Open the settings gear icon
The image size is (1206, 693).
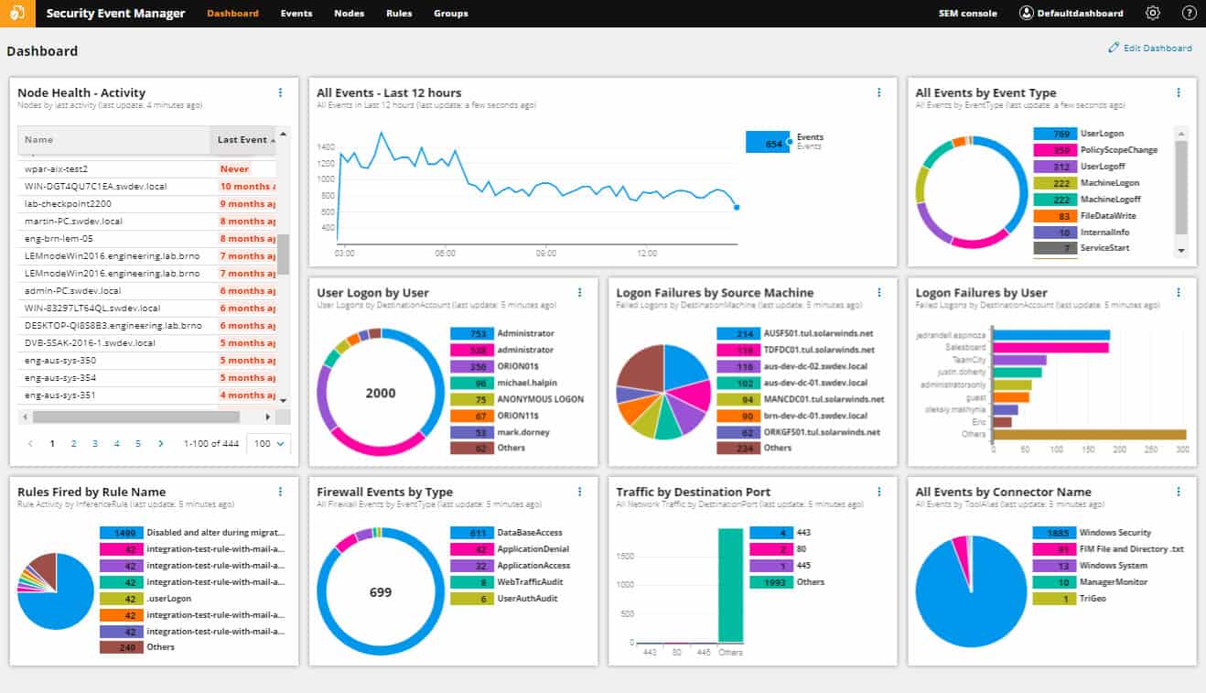tap(1152, 14)
